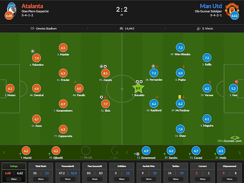Image resolution: width=244 pixels, height=183 pixels.
Task: Click substitute Greenwood's 6.9 rating circle
Action: (x=146, y=151)
